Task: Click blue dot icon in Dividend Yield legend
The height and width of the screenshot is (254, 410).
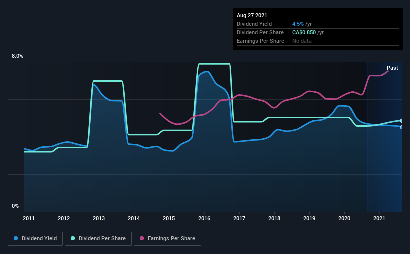Action: click(x=16, y=239)
